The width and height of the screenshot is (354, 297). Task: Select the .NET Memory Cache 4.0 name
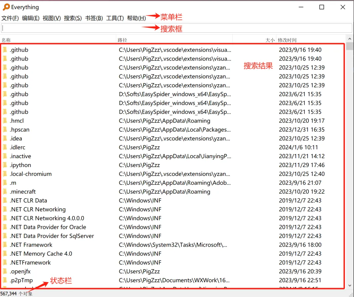click(x=41, y=254)
